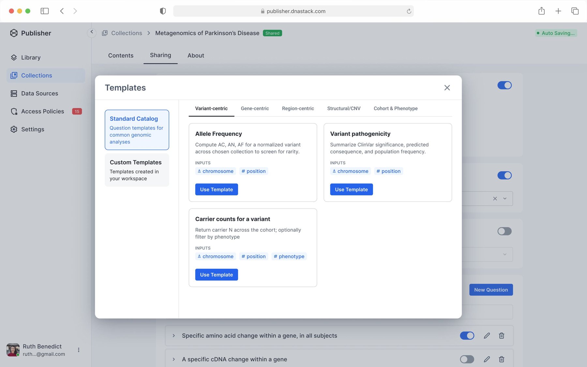Click the Allele Frequency card title
587x367 pixels.
click(x=218, y=134)
